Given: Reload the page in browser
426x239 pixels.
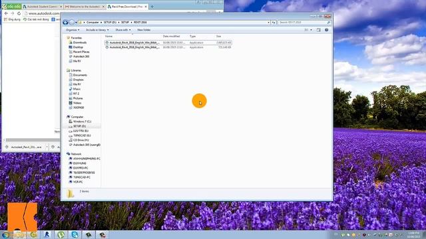Looking at the screenshot, I should 19,13.
